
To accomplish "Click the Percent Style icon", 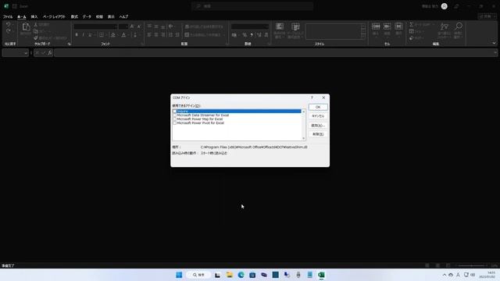I will [x=245, y=34].
